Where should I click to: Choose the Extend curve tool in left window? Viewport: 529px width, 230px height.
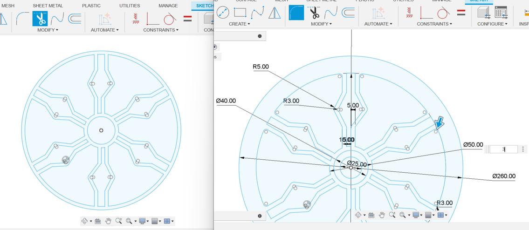57,19
